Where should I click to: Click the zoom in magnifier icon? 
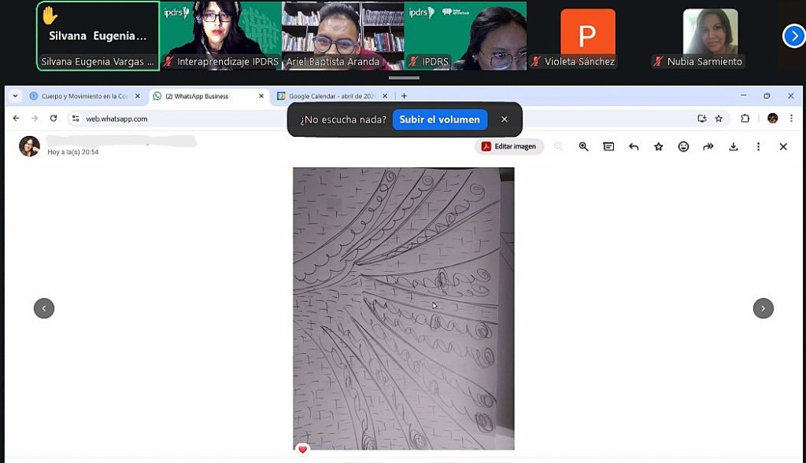click(x=583, y=146)
